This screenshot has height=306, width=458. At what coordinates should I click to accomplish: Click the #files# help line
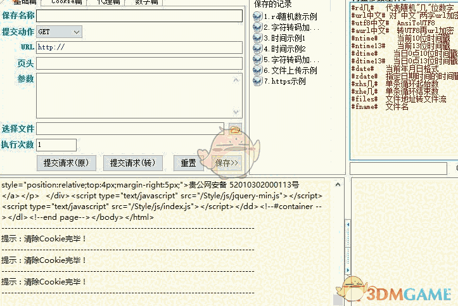point(398,99)
